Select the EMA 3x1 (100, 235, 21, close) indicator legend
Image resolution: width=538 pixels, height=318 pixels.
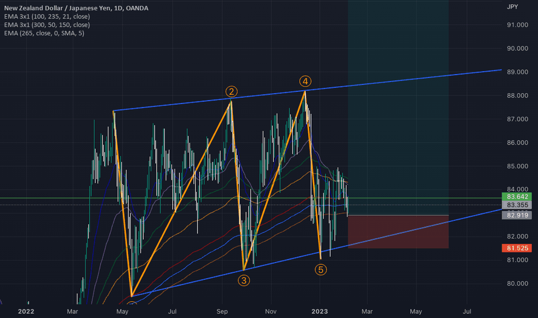click(x=47, y=17)
